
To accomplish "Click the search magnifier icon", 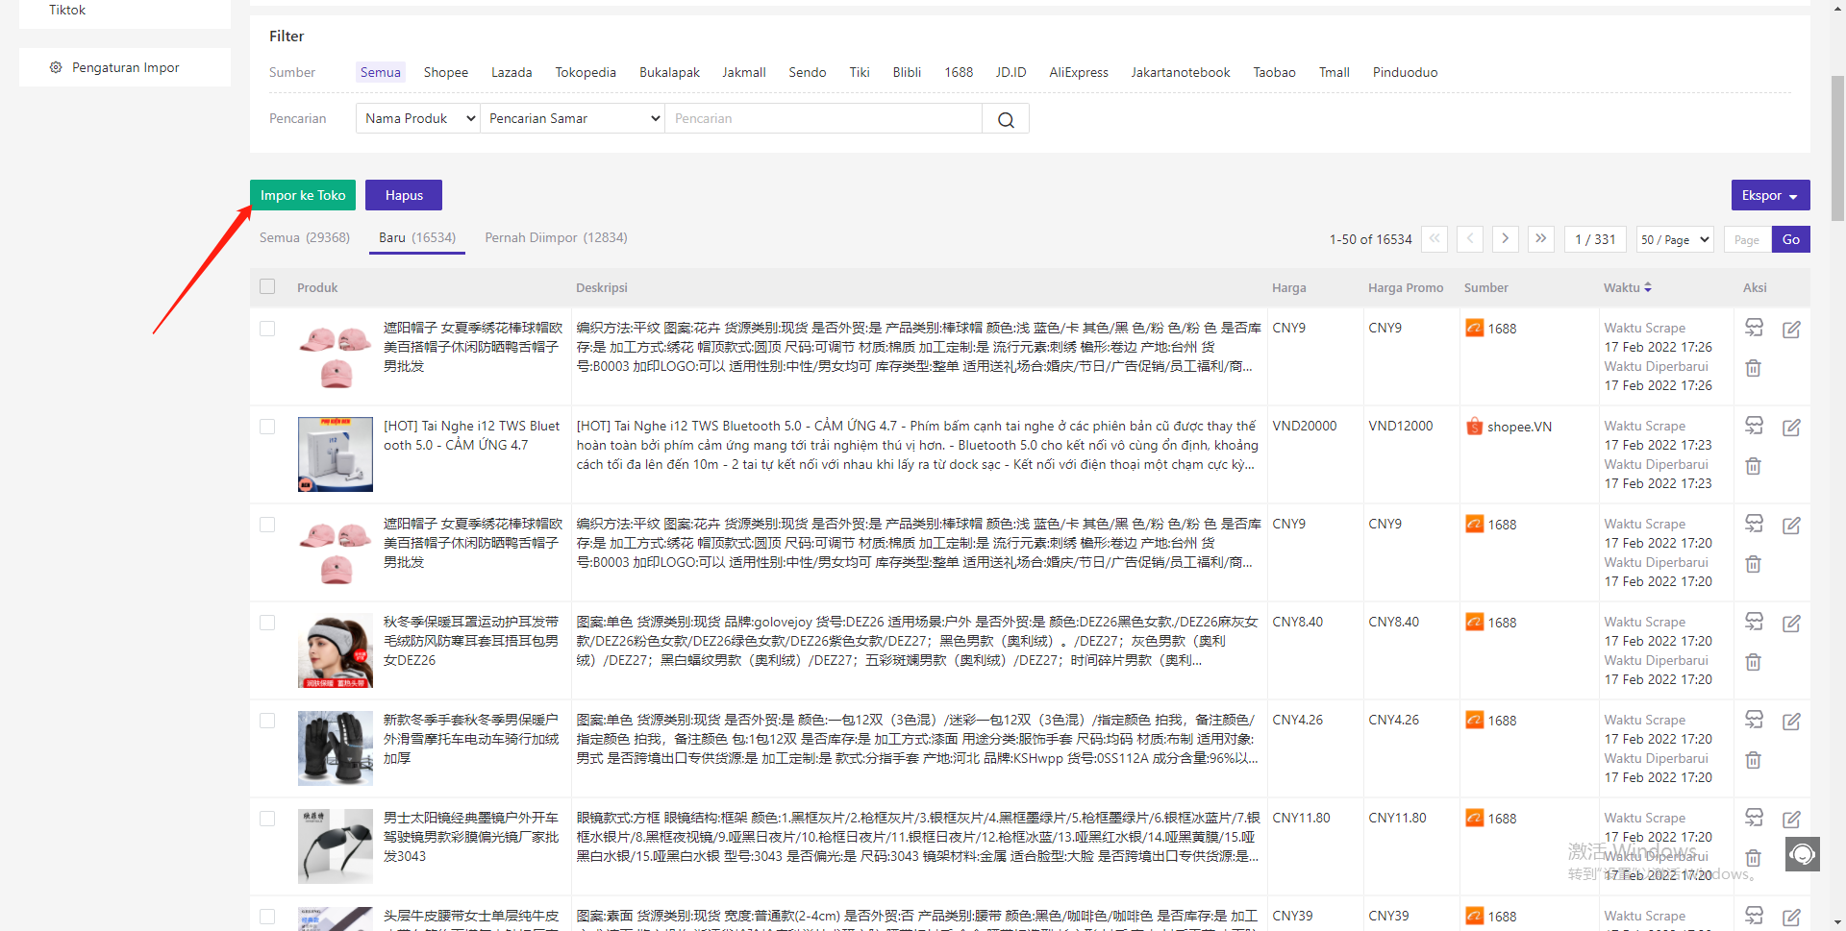I will tap(1006, 119).
